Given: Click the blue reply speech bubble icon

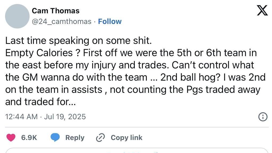Looking at the screenshot, I should (x=55, y=138).
